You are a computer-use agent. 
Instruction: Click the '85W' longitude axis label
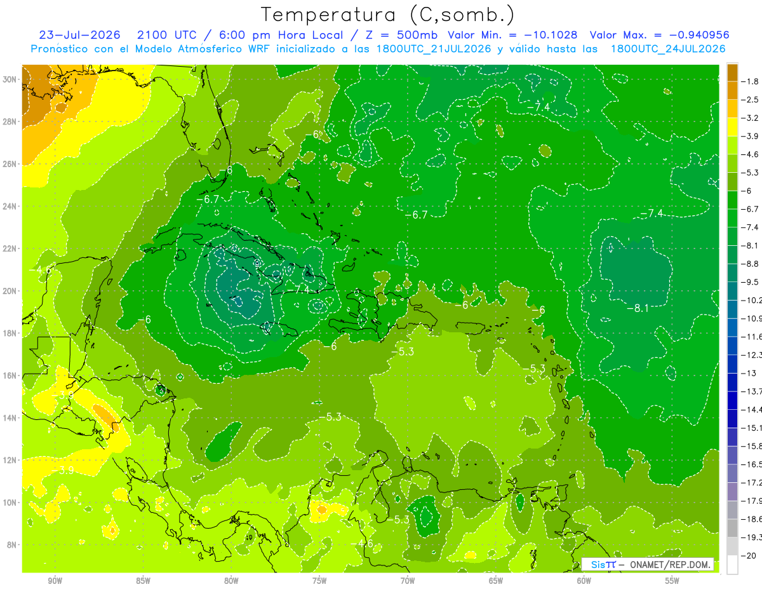(143, 581)
